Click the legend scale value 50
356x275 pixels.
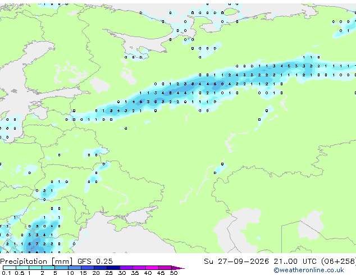pos(174,273)
